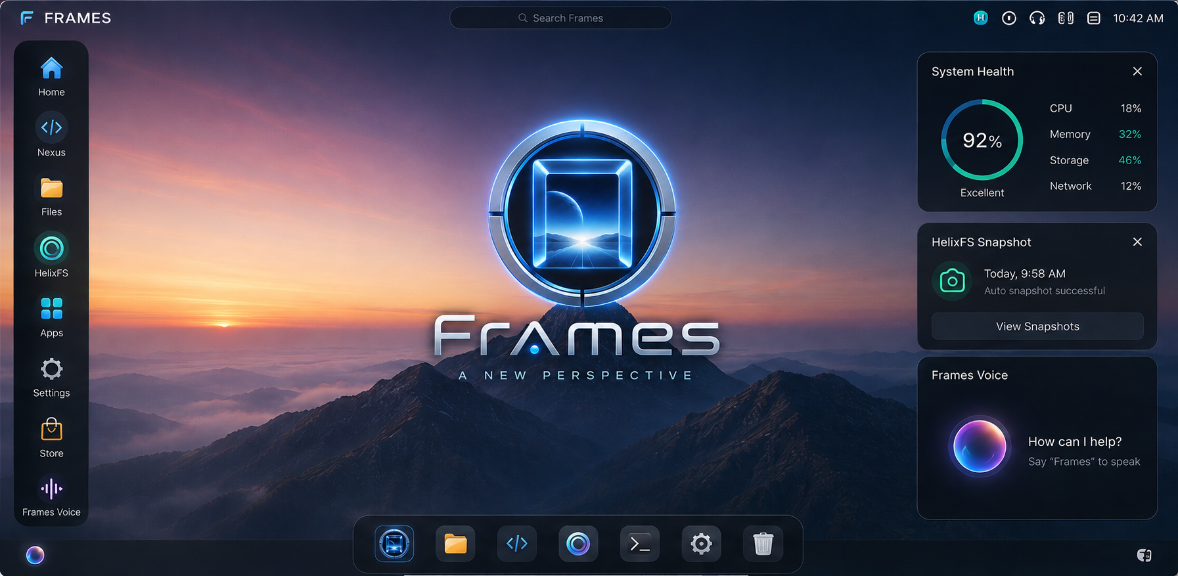Click the Frames app icon in dock
This screenshot has height=576, width=1178.
(394, 544)
